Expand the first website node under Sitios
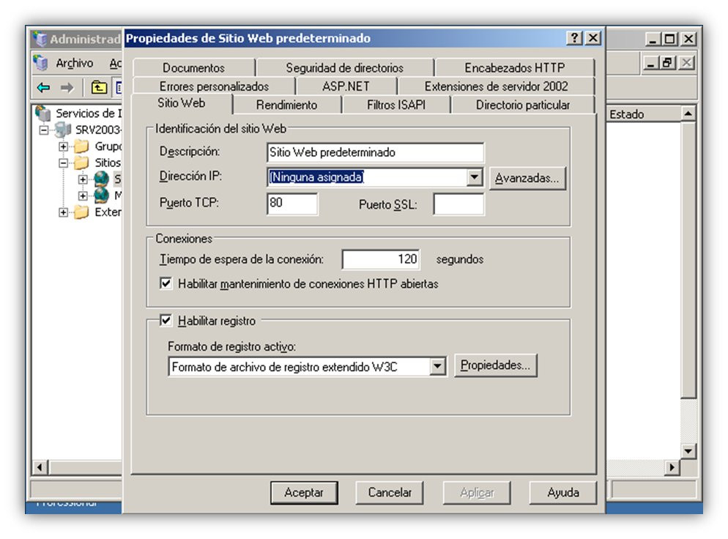The width and height of the screenshot is (728, 539). (83, 179)
